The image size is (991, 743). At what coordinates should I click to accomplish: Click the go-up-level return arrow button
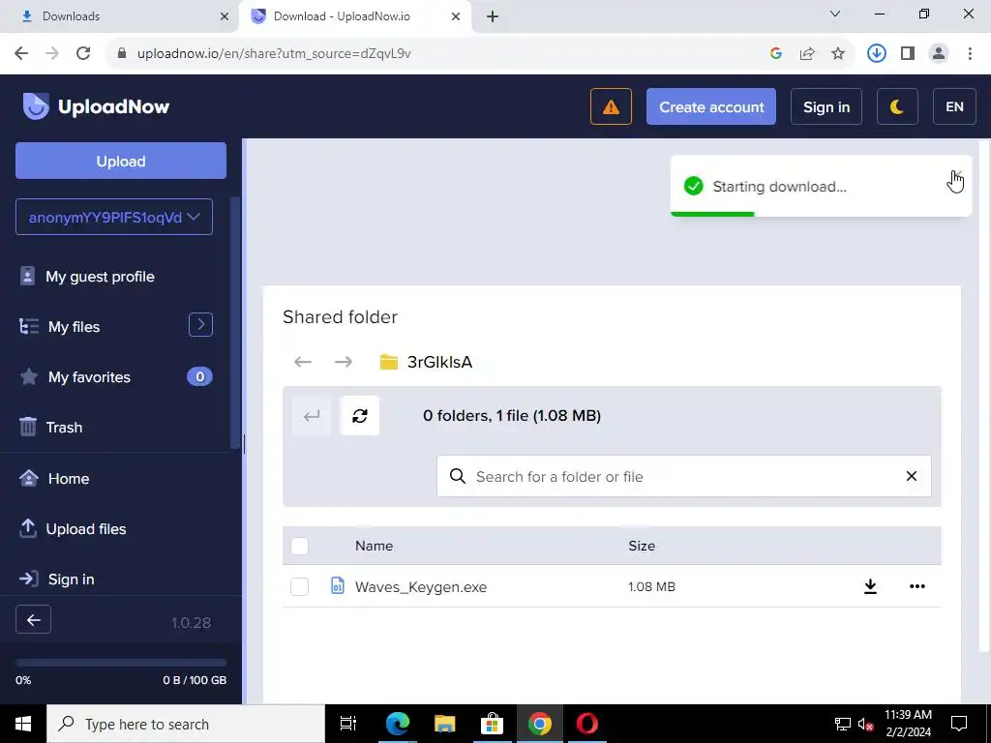[x=312, y=416]
